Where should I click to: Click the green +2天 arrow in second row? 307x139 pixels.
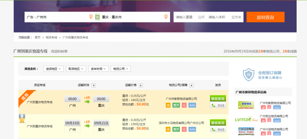pyautogui.click(x=87, y=126)
